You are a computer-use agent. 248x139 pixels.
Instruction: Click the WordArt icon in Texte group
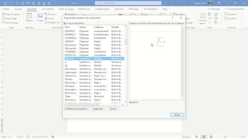209,19
